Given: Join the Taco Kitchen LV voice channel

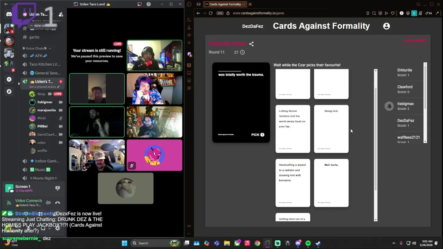Looking at the screenshot, I should (43, 64).
